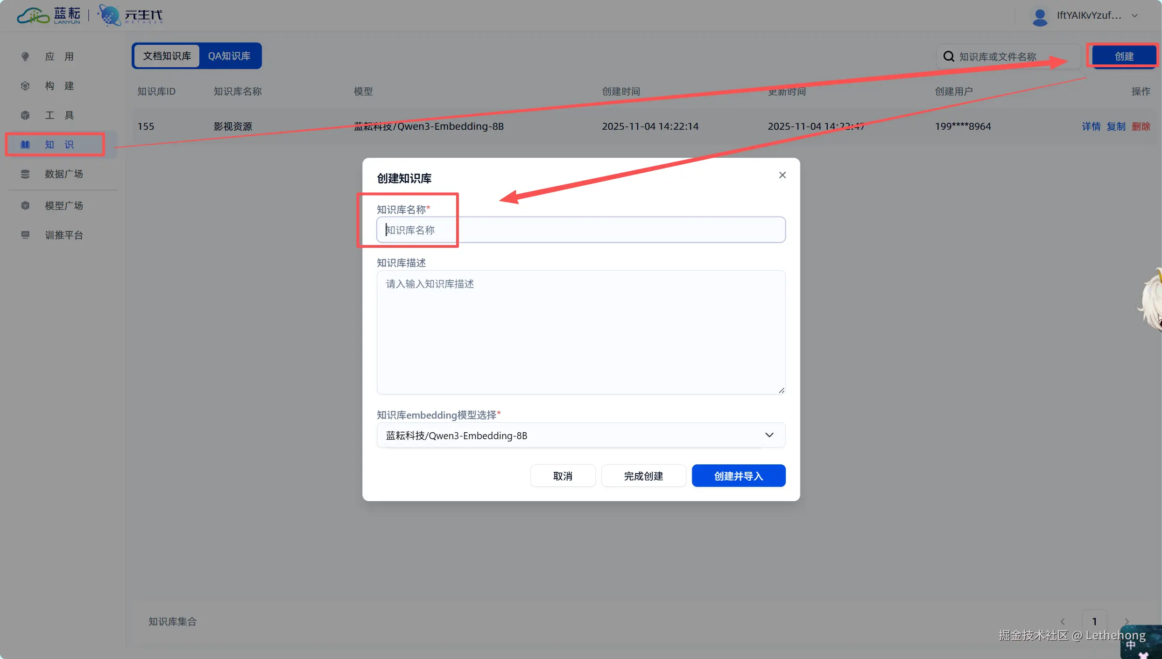Image resolution: width=1162 pixels, height=659 pixels.
Task: Click the 构建 sidebar icon
Action: [x=25, y=86]
